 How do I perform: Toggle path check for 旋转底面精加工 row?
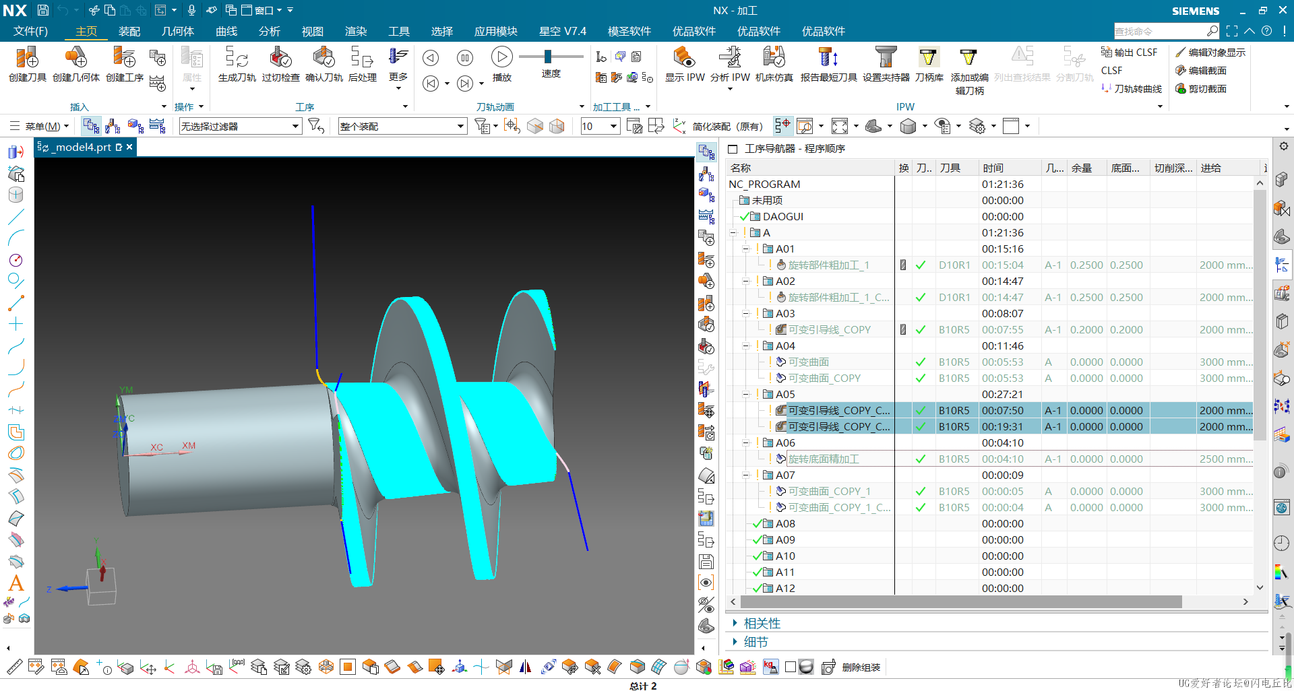pos(921,459)
